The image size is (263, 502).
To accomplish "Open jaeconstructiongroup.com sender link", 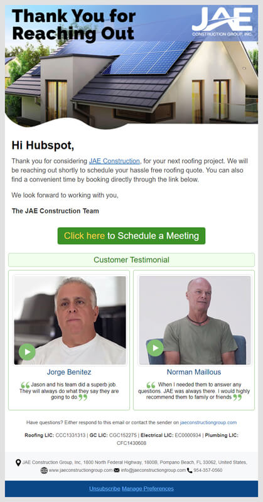I will point(208,422).
